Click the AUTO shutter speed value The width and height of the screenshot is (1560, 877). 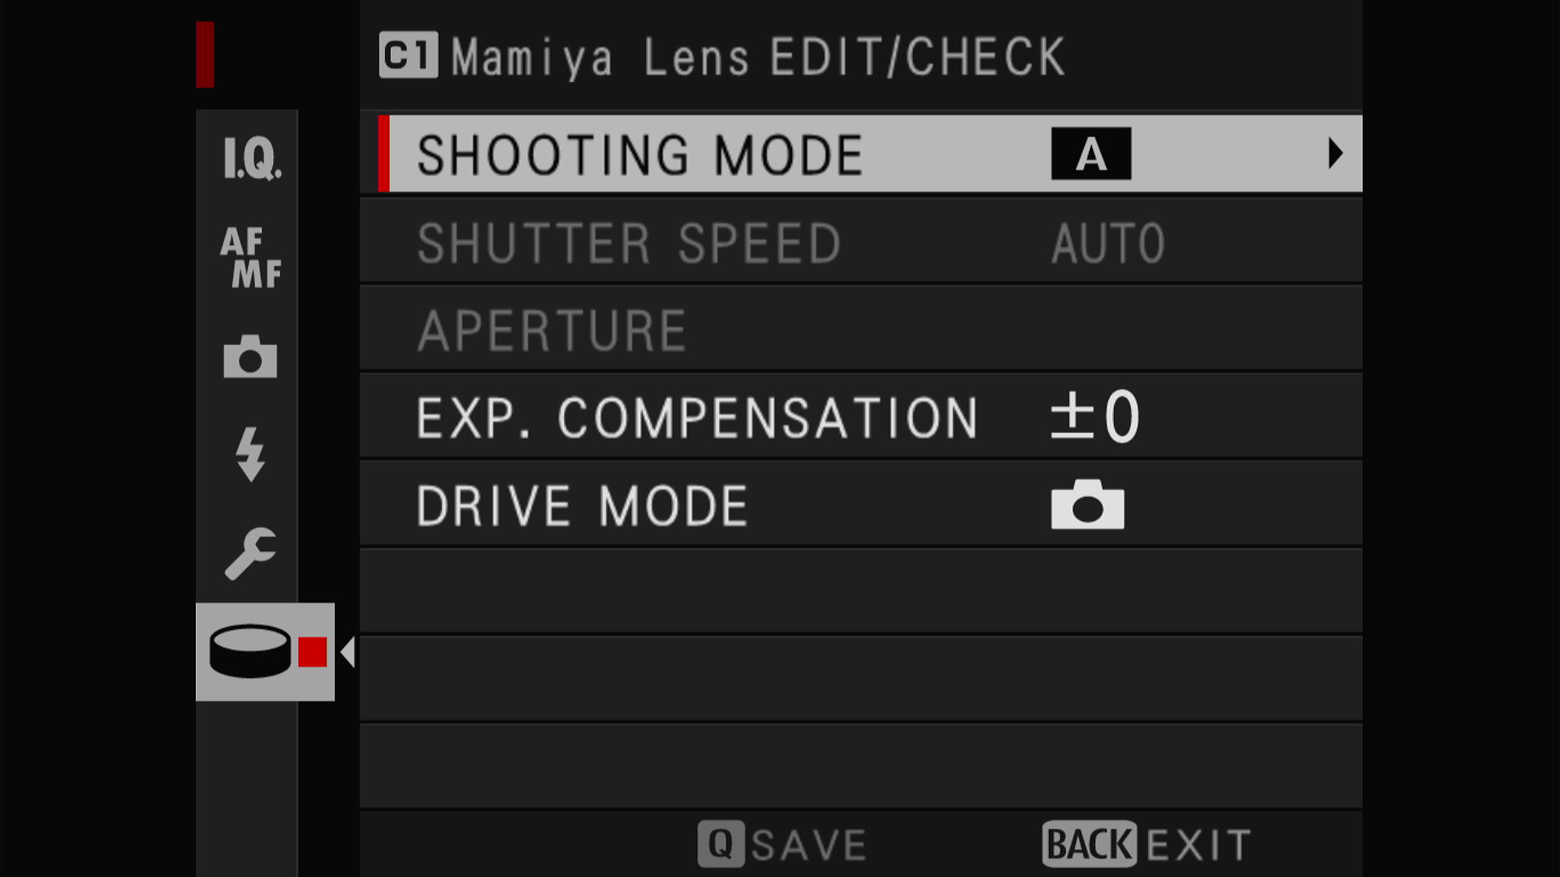coord(1108,243)
